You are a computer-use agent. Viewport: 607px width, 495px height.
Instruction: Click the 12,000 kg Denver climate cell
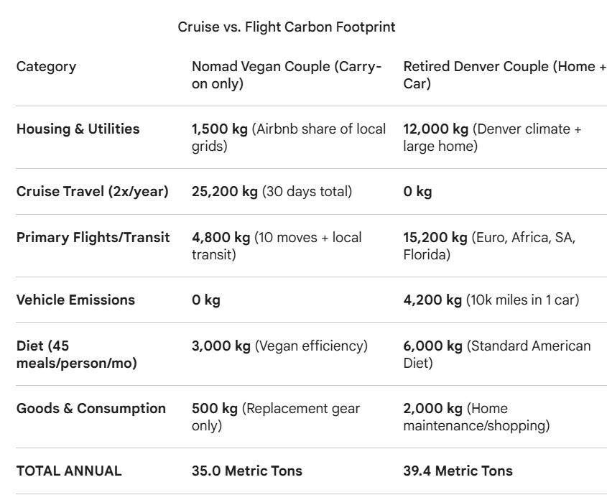click(x=492, y=137)
